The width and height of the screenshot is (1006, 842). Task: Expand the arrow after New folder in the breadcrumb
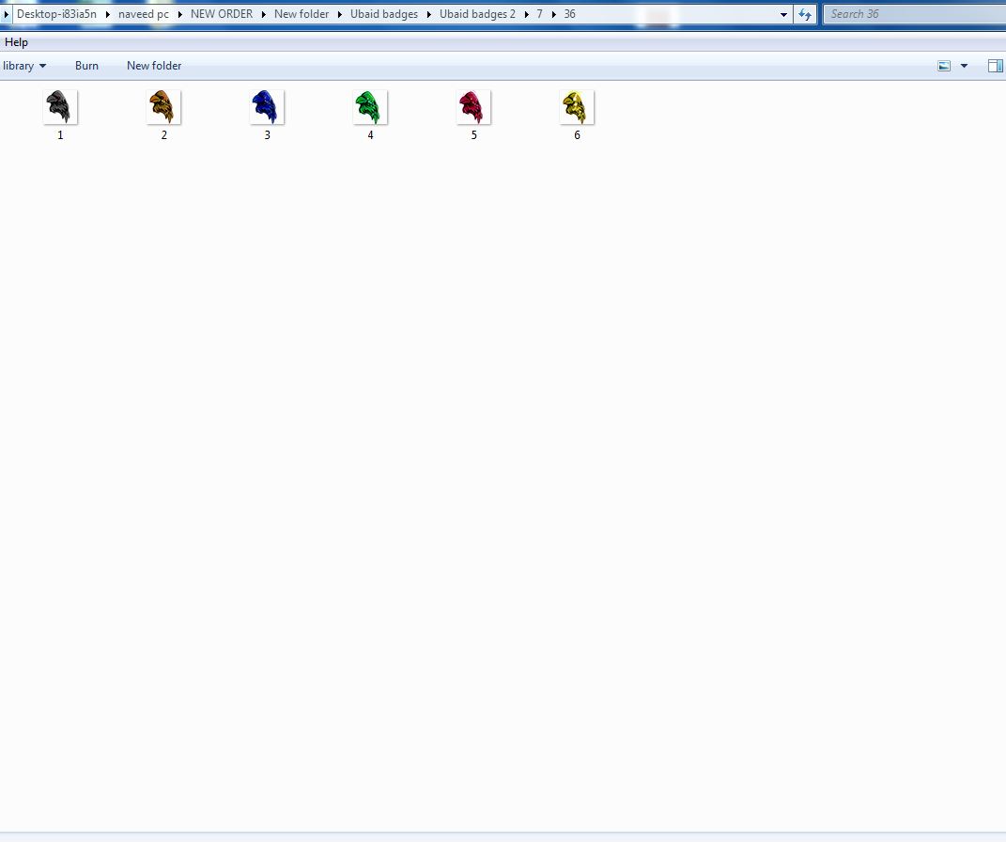340,14
